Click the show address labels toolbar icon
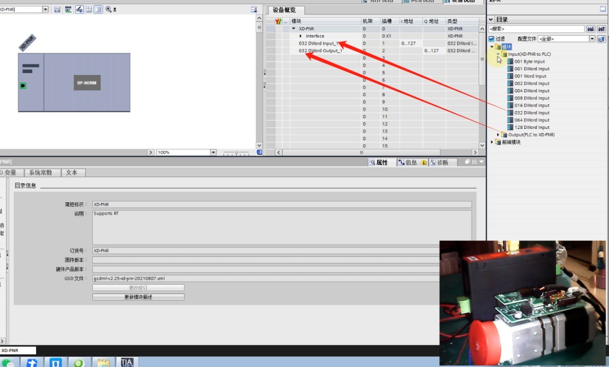 coord(68,9)
